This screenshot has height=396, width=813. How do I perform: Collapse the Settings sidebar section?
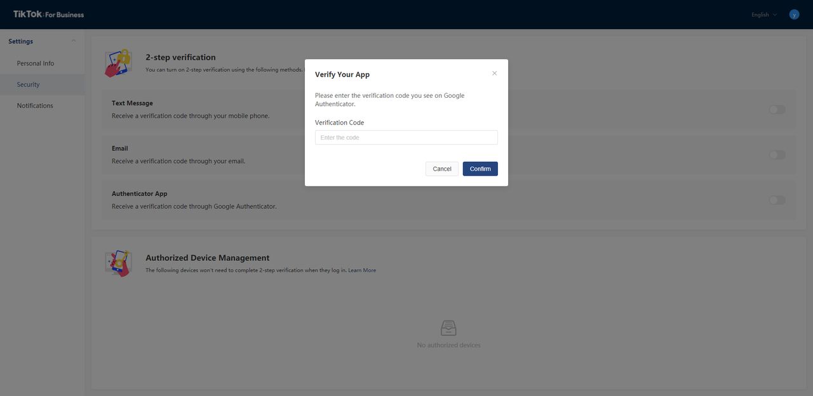[x=74, y=41]
